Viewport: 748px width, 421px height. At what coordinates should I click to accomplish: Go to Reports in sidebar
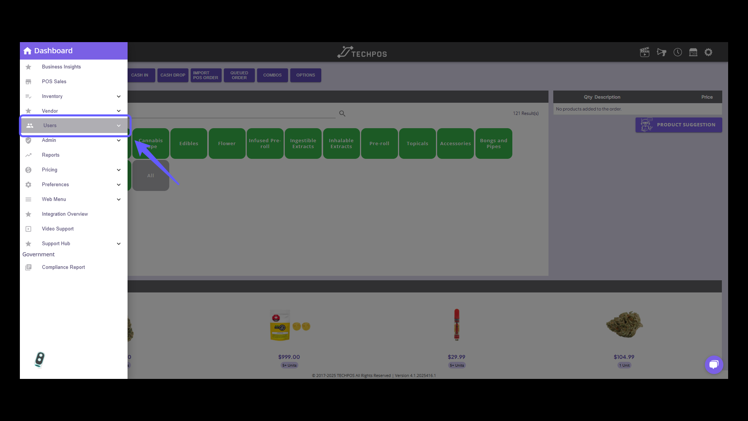point(51,155)
